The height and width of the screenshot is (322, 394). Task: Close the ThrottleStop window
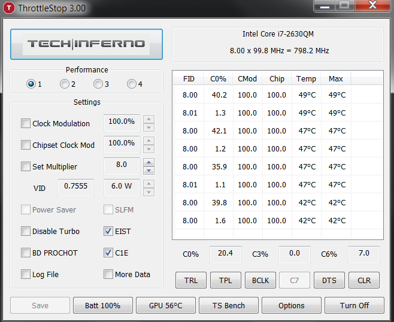[x=372, y=5]
